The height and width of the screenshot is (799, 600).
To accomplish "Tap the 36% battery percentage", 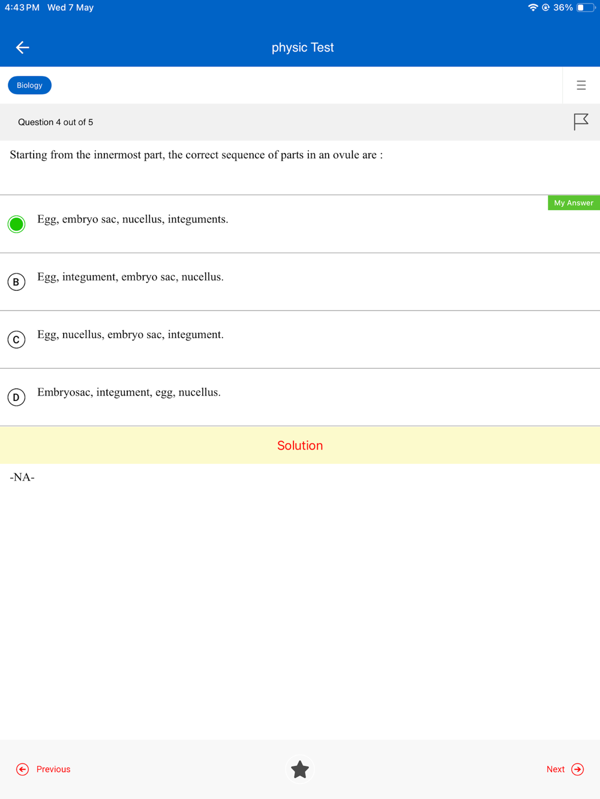I will click(x=563, y=8).
